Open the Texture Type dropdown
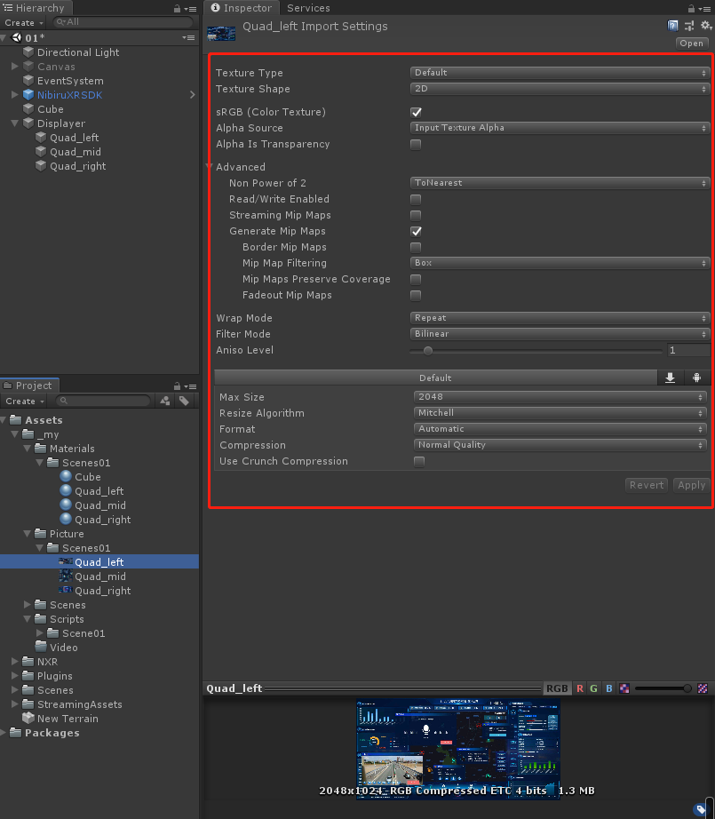The height and width of the screenshot is (819, 715). tap(560, 72)
